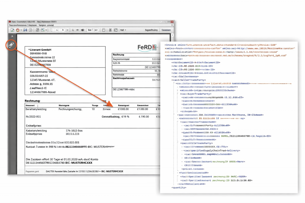Click the rightmost button in the toolbar

point(166,30)
